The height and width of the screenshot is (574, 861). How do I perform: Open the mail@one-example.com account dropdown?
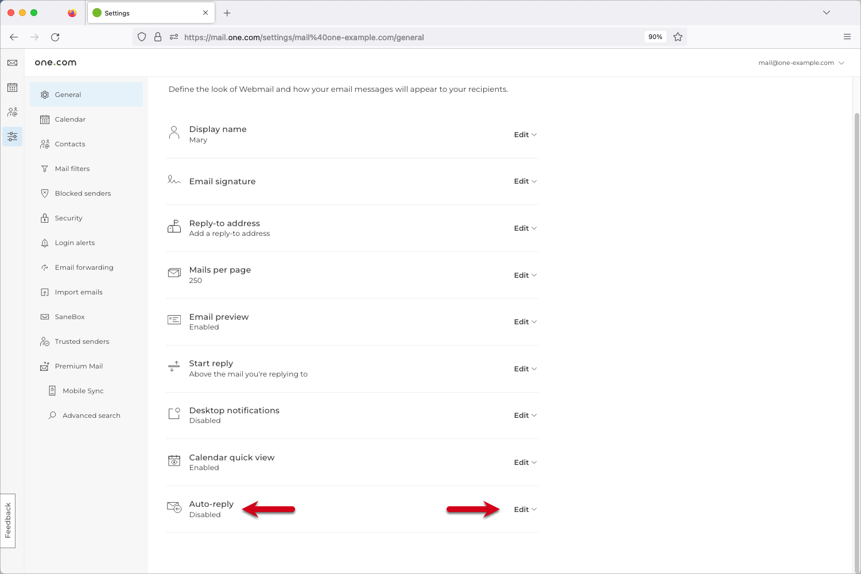801,63
